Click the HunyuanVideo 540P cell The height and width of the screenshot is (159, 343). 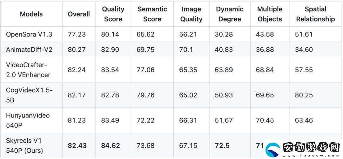[x=28, y=120]
